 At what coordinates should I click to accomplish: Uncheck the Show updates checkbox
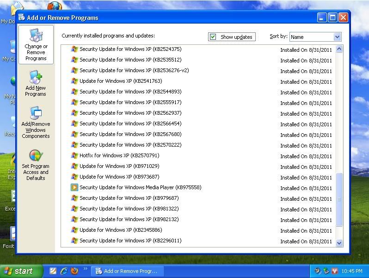coord(213,37)
